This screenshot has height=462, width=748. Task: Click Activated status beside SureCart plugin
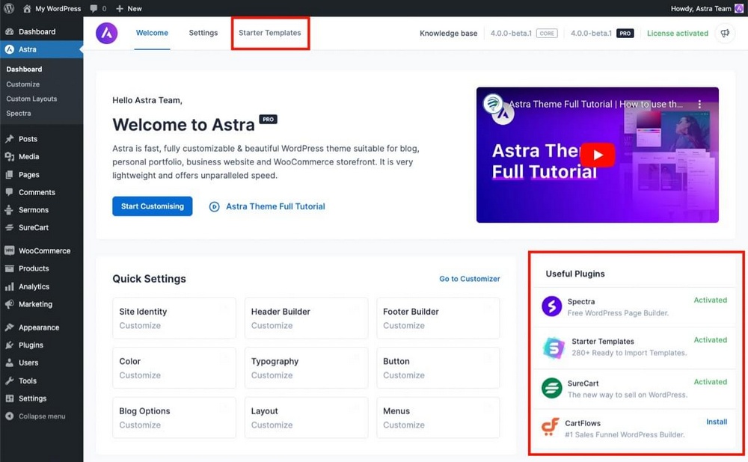(x=711, y=382)
